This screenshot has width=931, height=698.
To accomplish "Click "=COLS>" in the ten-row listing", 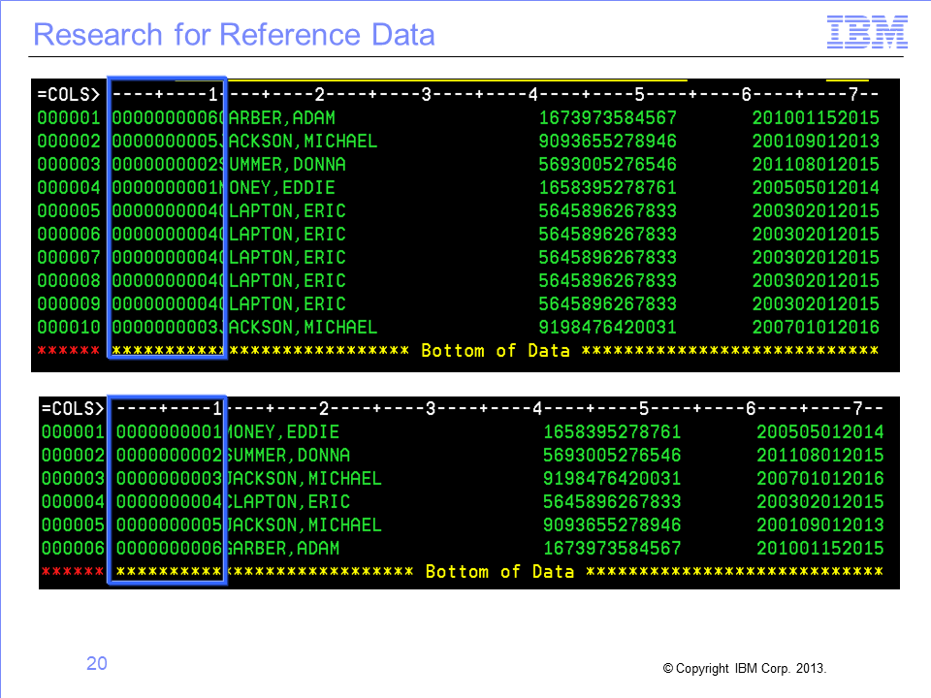I will pos(69,94).
